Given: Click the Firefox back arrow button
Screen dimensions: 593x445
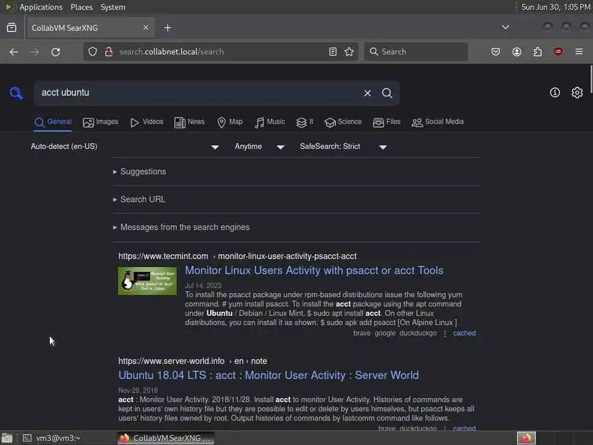Looking at the screenshot, I should [x=14, y=52].
